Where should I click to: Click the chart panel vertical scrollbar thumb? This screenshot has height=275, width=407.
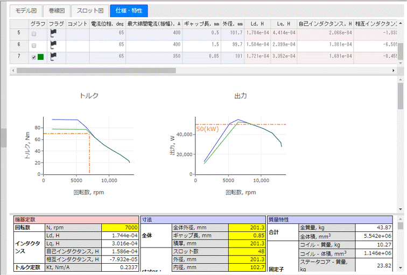pyautogui.click(x=401, y=96)
